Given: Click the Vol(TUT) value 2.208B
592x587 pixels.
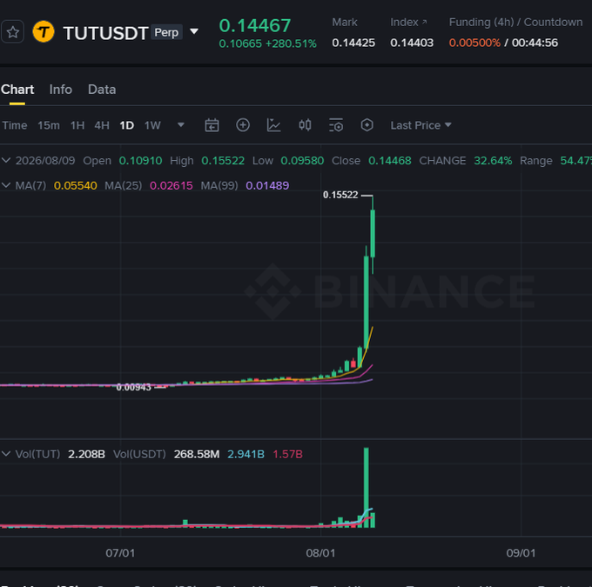Looking at the screenshot, I should click(86, 454).
